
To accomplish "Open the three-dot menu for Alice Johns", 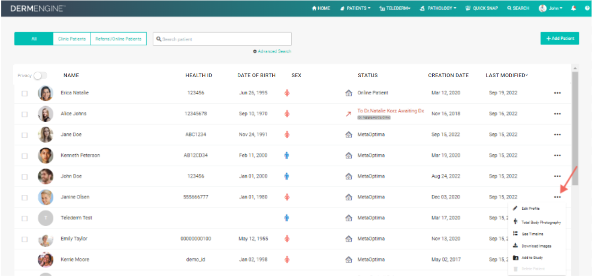I will (557, 114).
